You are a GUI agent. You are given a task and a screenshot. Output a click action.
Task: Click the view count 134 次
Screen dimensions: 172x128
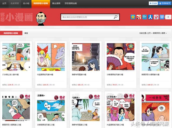tap(10, 85)
